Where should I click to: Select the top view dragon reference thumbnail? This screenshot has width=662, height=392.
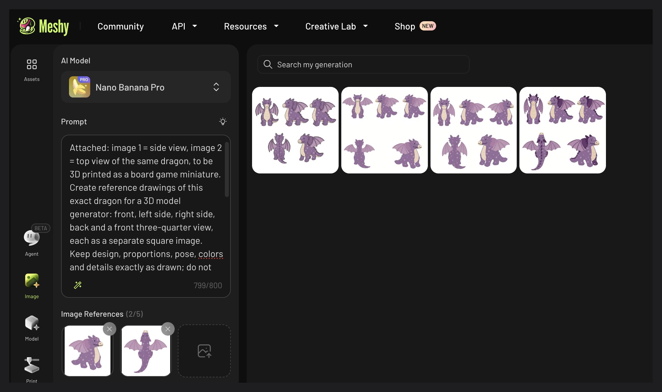(146, 351)
